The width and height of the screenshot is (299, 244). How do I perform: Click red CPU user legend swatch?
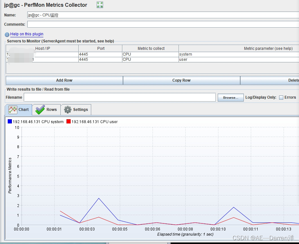coord(68,122)
